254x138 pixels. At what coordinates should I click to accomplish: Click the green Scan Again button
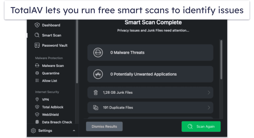(201, 126)
